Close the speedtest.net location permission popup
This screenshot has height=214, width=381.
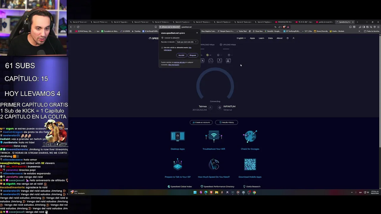[x=197, y=33]
